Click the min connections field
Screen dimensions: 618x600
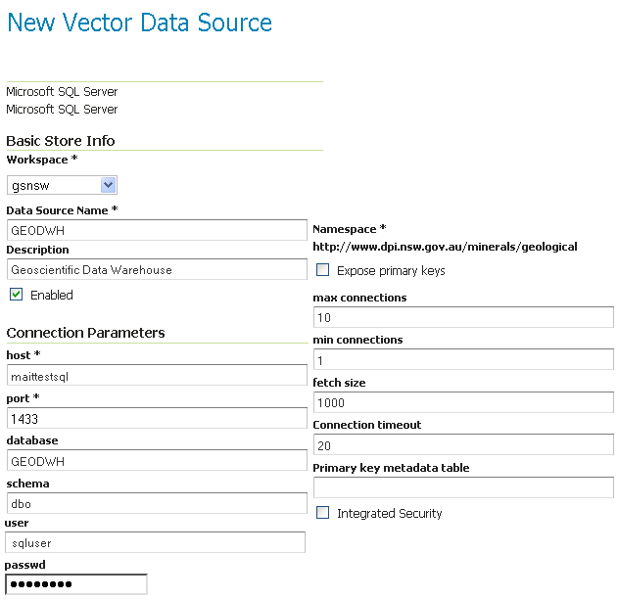[463, 359]
